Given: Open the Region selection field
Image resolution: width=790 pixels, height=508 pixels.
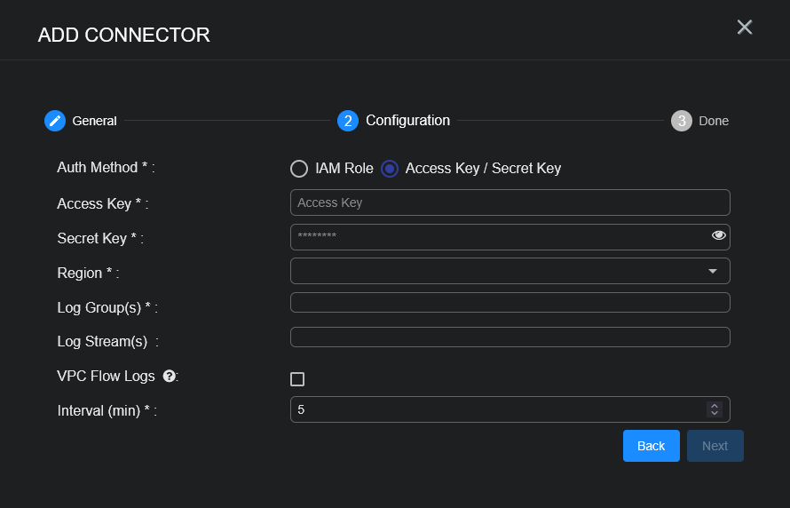Looking at the screenshot, I should [497, 271].
